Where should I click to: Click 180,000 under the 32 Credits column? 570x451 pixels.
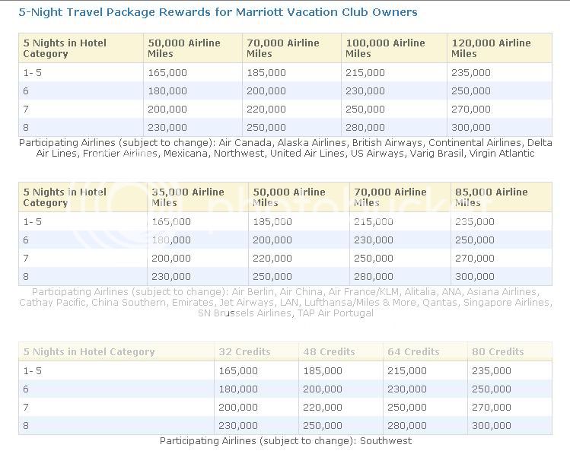pos(238,389)
